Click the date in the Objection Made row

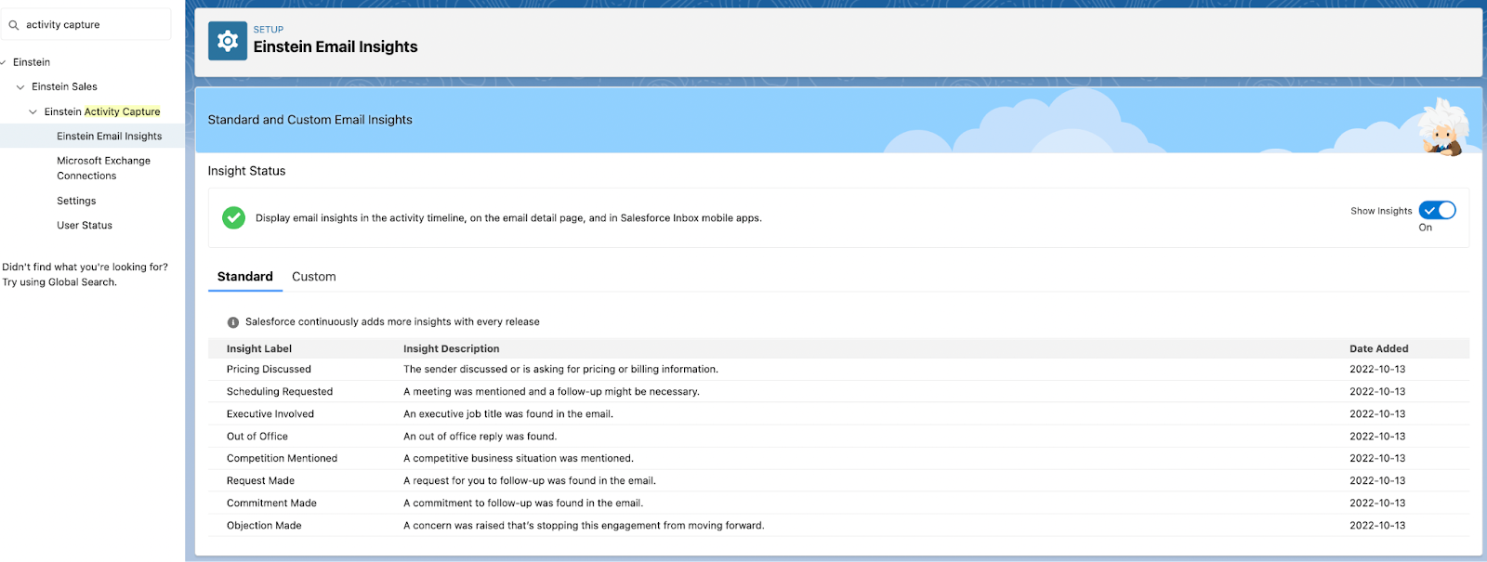click(1377, 526)
